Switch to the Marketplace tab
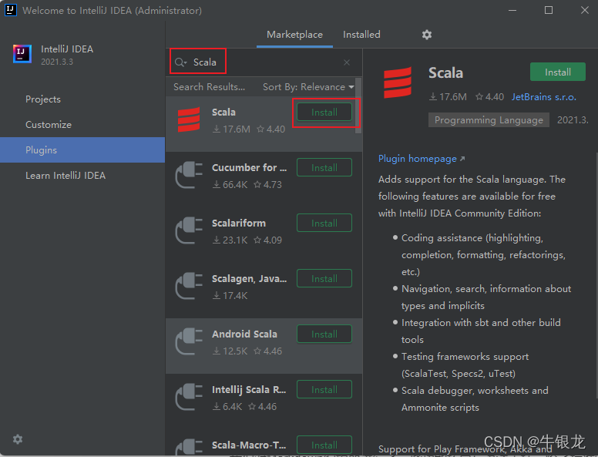The height and width of the screenshot is (457, 598). (294, 35)
